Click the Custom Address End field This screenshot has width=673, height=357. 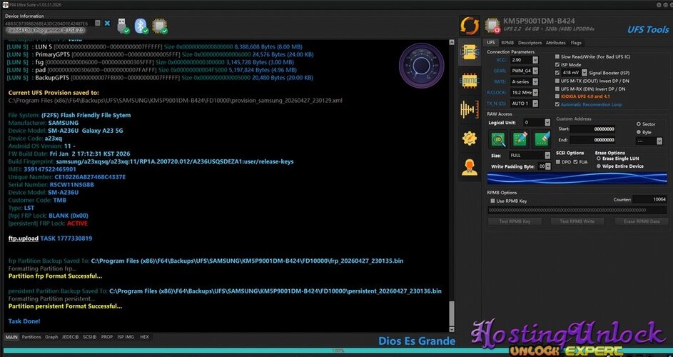point(593,140)
